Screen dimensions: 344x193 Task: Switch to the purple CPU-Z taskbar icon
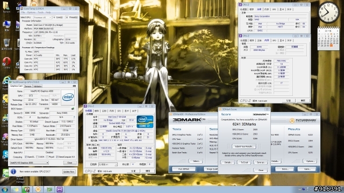click(60, 189)
